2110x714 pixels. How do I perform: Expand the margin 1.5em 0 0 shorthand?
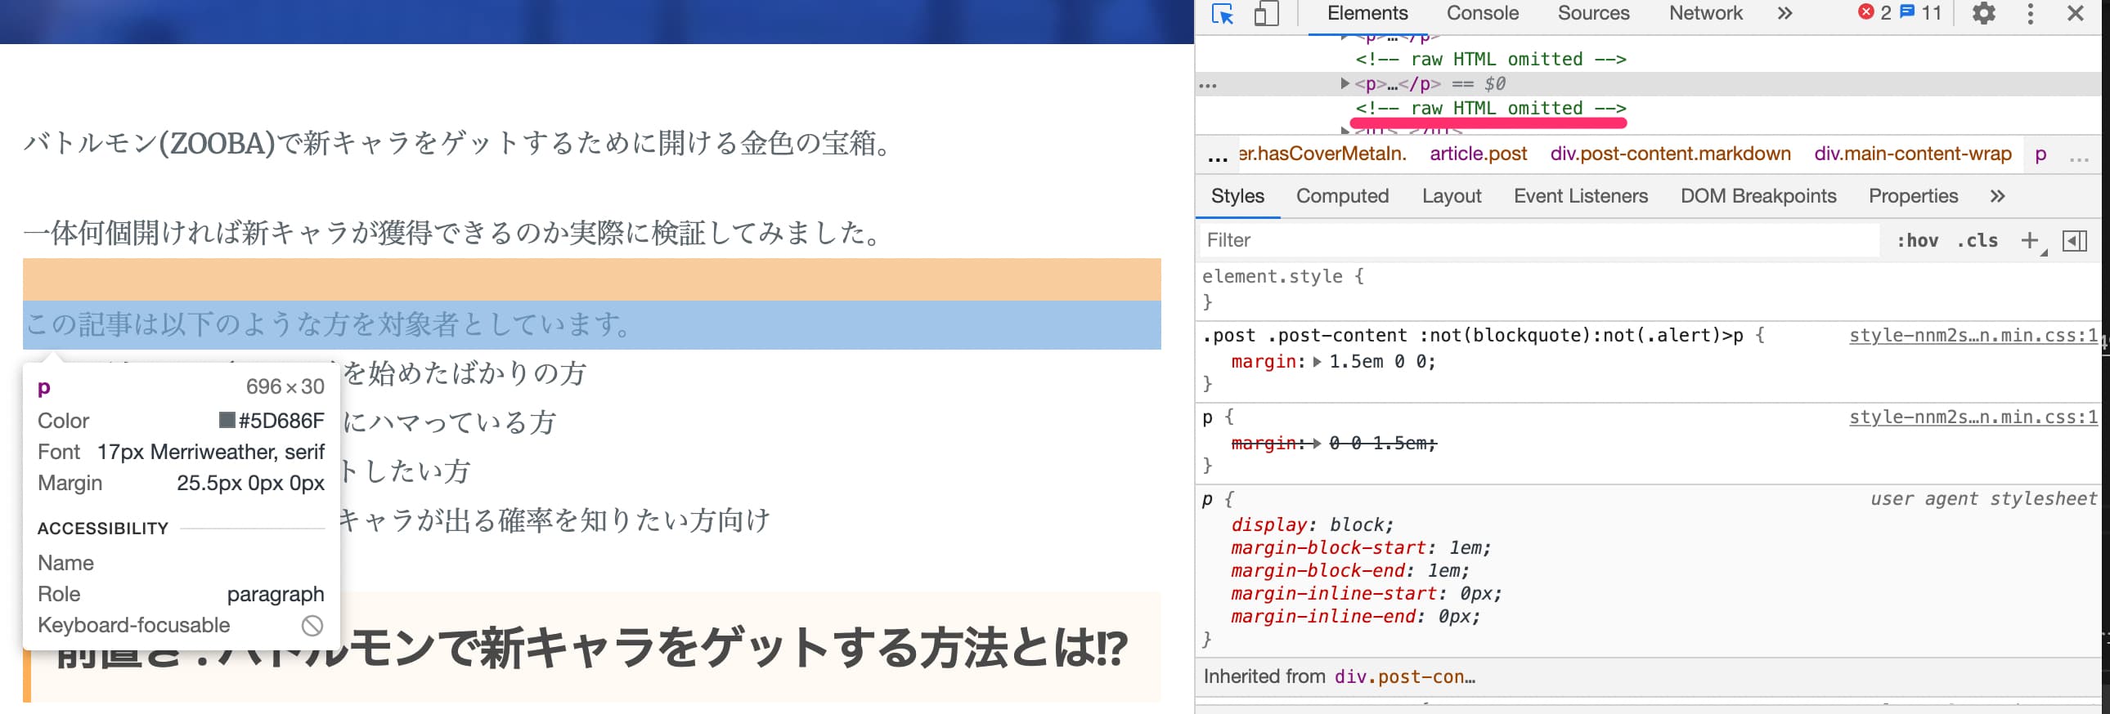pyautogui.click(x=1317, y=362)
